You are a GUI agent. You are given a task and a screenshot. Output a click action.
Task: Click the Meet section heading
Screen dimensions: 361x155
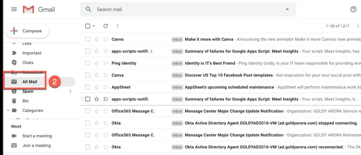pos(16,126)
